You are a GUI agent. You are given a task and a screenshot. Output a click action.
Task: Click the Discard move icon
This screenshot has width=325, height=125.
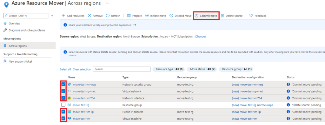pyautogui.click(x=171, y=16)
